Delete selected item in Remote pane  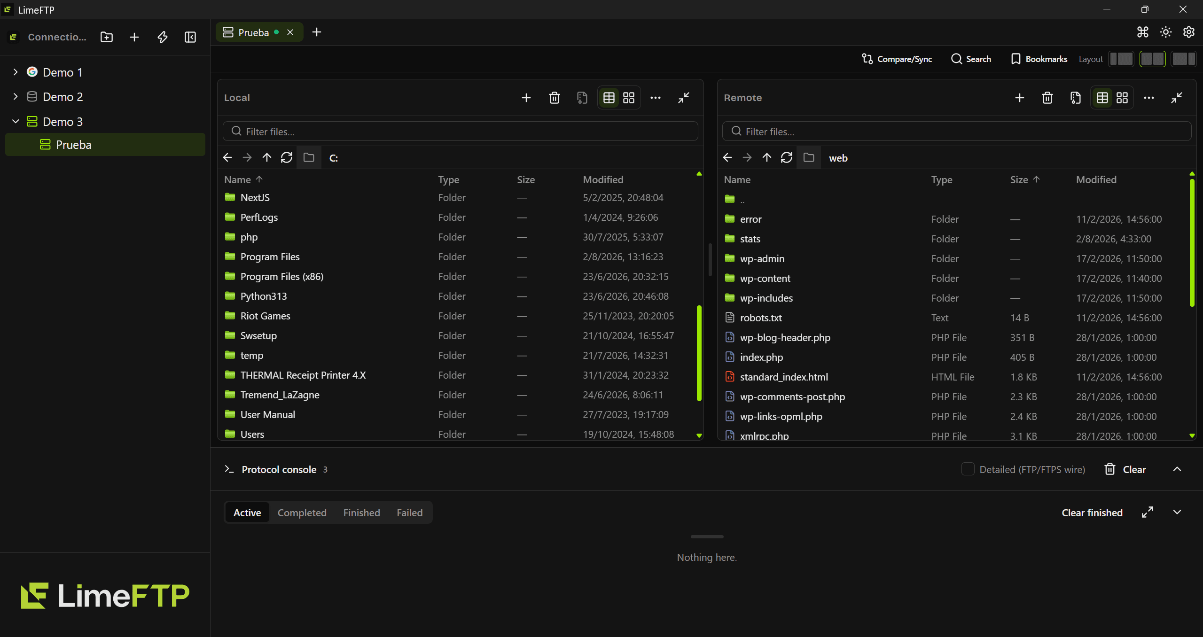click(x=1047, y=98)
